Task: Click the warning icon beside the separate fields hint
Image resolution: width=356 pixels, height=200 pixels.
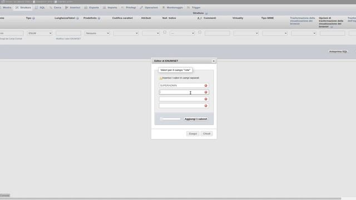Action: [161, 78]
